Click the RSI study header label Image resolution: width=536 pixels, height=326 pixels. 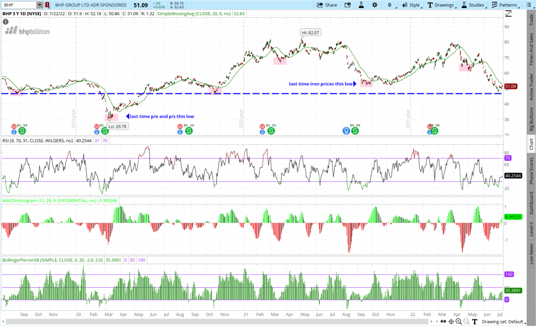pos(38,141)
